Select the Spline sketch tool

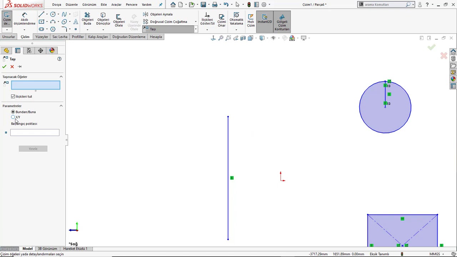tap(64, 14)
